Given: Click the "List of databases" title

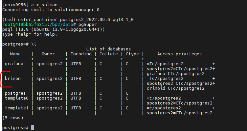Looking at the screenshot, I should point(108,49).
